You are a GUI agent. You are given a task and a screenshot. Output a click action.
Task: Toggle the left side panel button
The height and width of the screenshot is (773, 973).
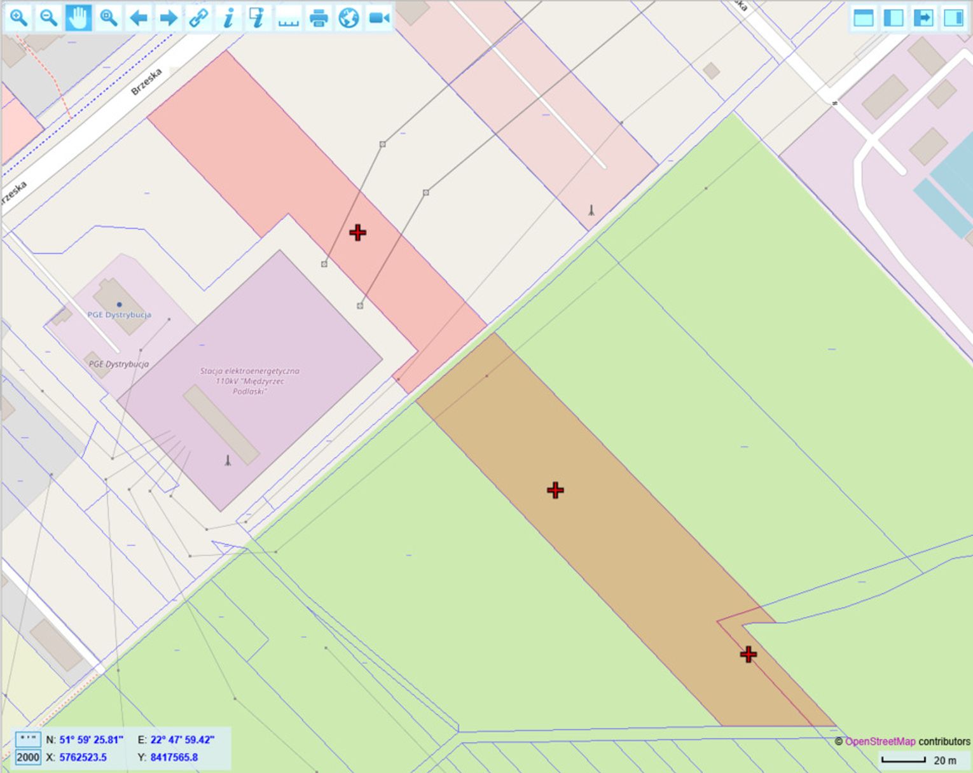point(894,18)
